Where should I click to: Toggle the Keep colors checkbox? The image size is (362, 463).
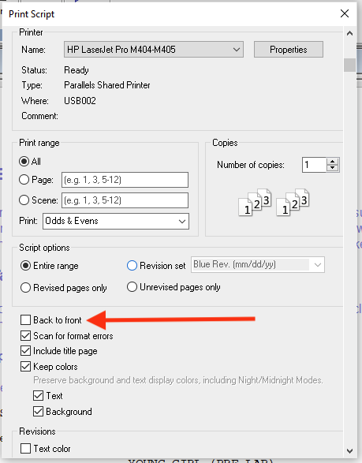click(x=26, y=367)
